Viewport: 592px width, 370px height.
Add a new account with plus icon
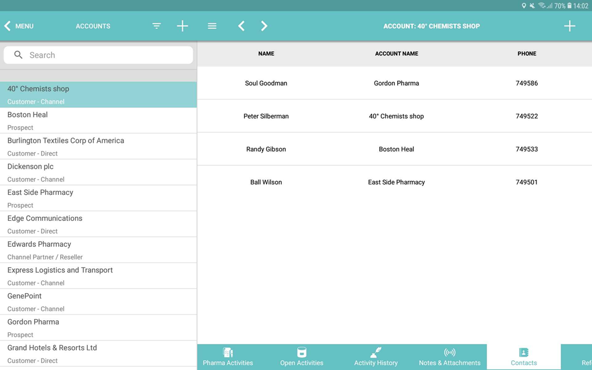[182, 26]
